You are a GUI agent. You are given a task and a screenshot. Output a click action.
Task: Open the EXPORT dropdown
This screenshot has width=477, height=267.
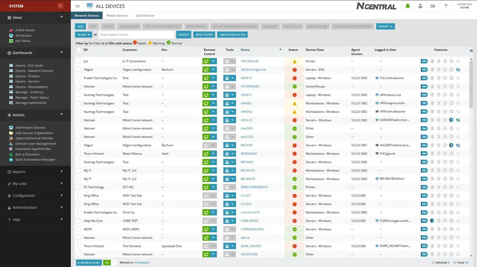click(386, 27)
